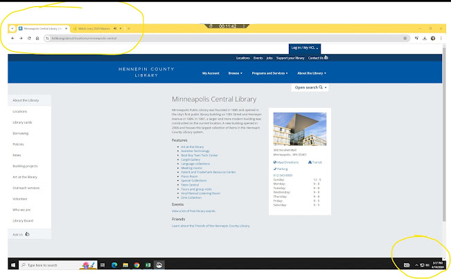
Task: Close the Minneapolis Central Library tab
Action: 66,28
